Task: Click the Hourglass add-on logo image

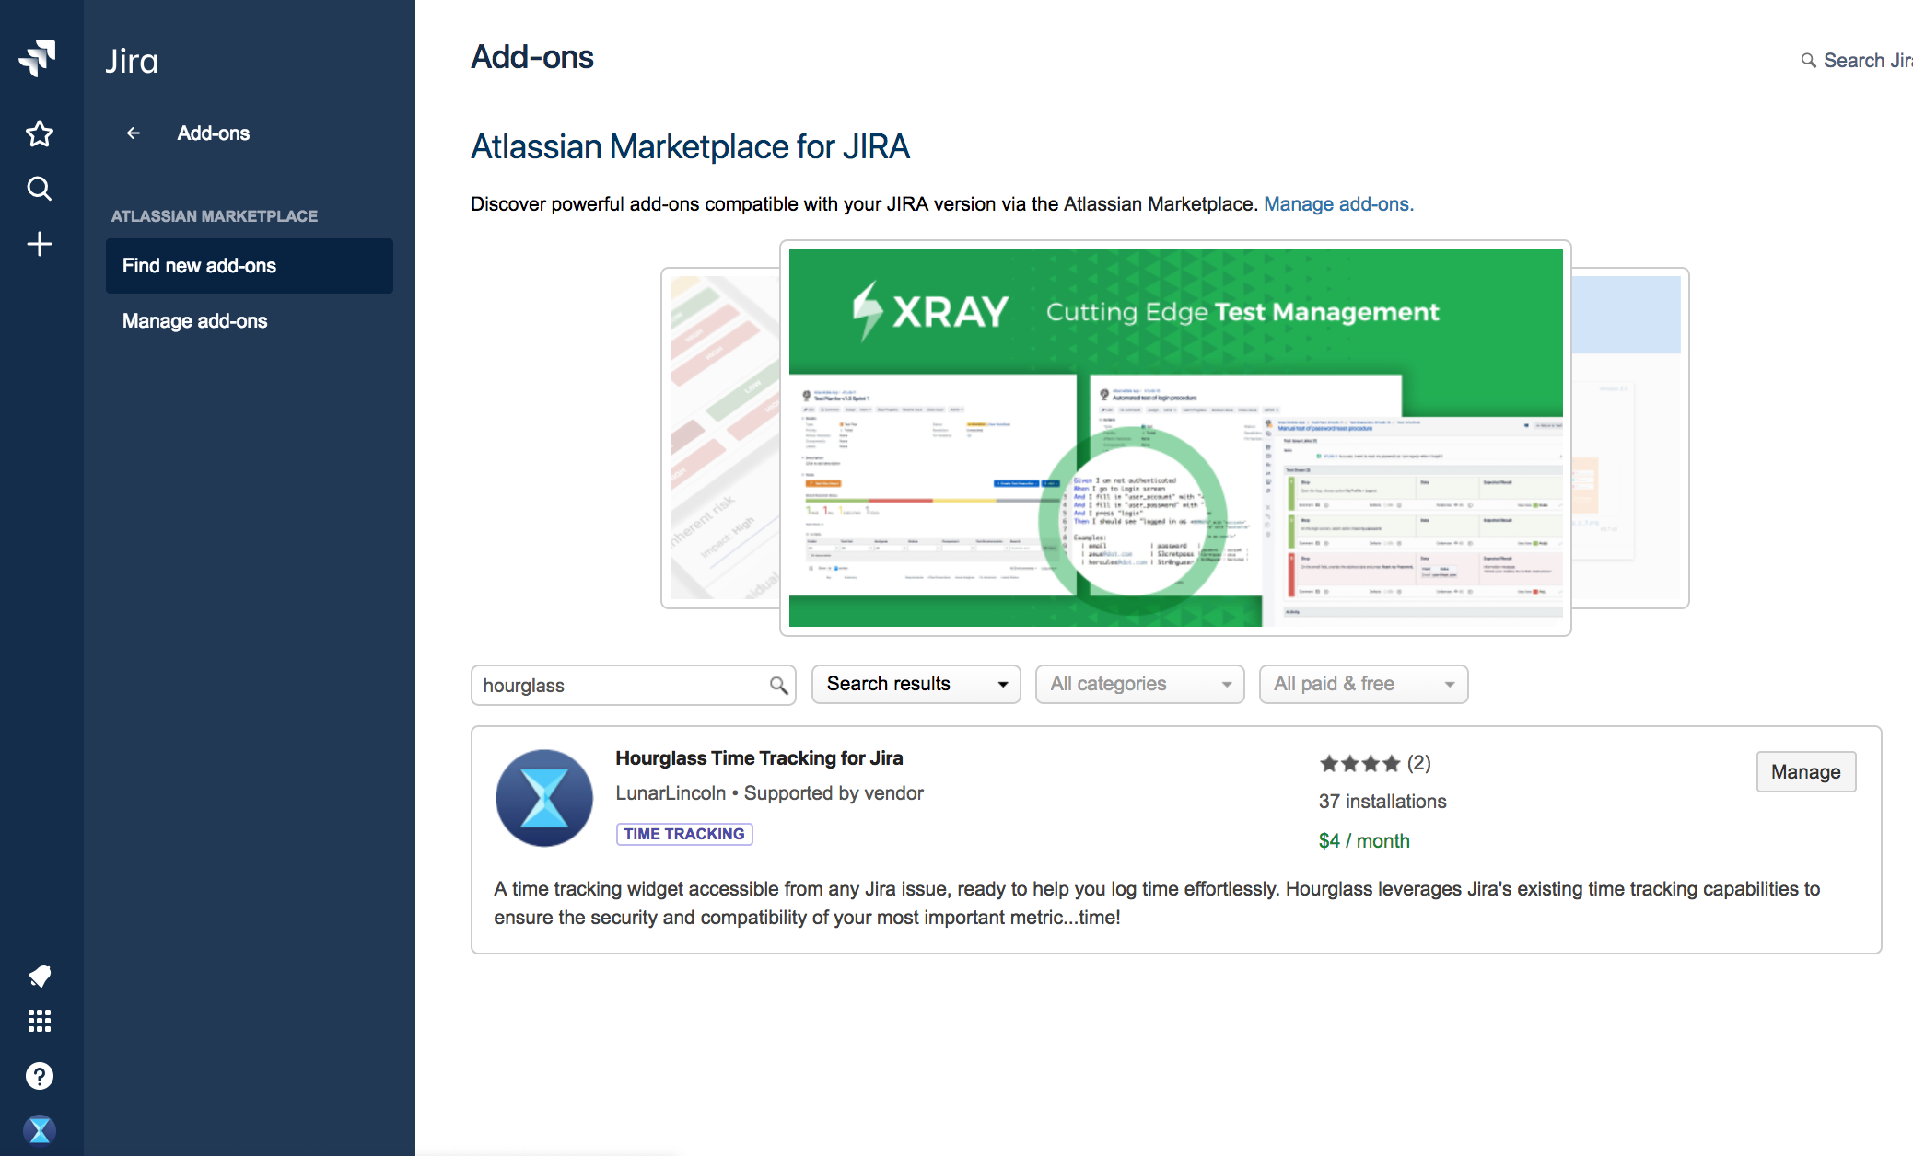Action: 544,798
